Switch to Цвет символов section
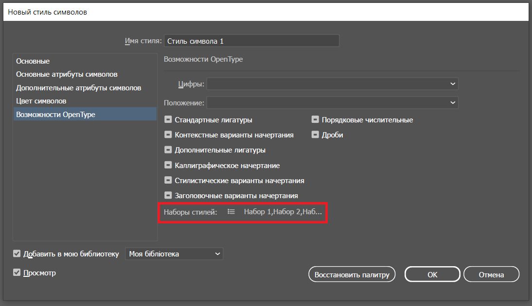This screenshot has width=532, height=306. pyautogui.click(x=41, y=101)
